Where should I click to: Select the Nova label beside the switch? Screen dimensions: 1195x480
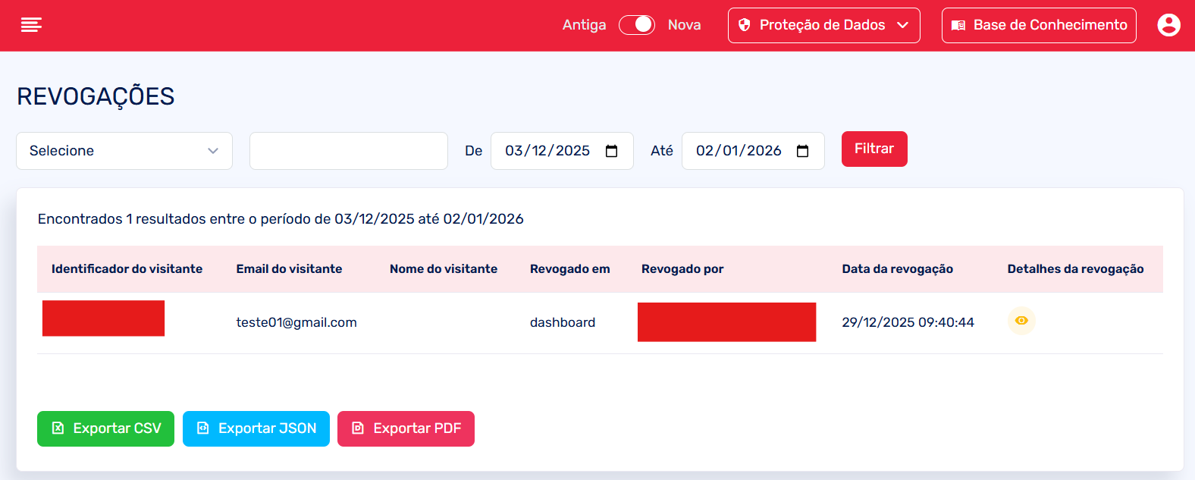coord(684,25)
